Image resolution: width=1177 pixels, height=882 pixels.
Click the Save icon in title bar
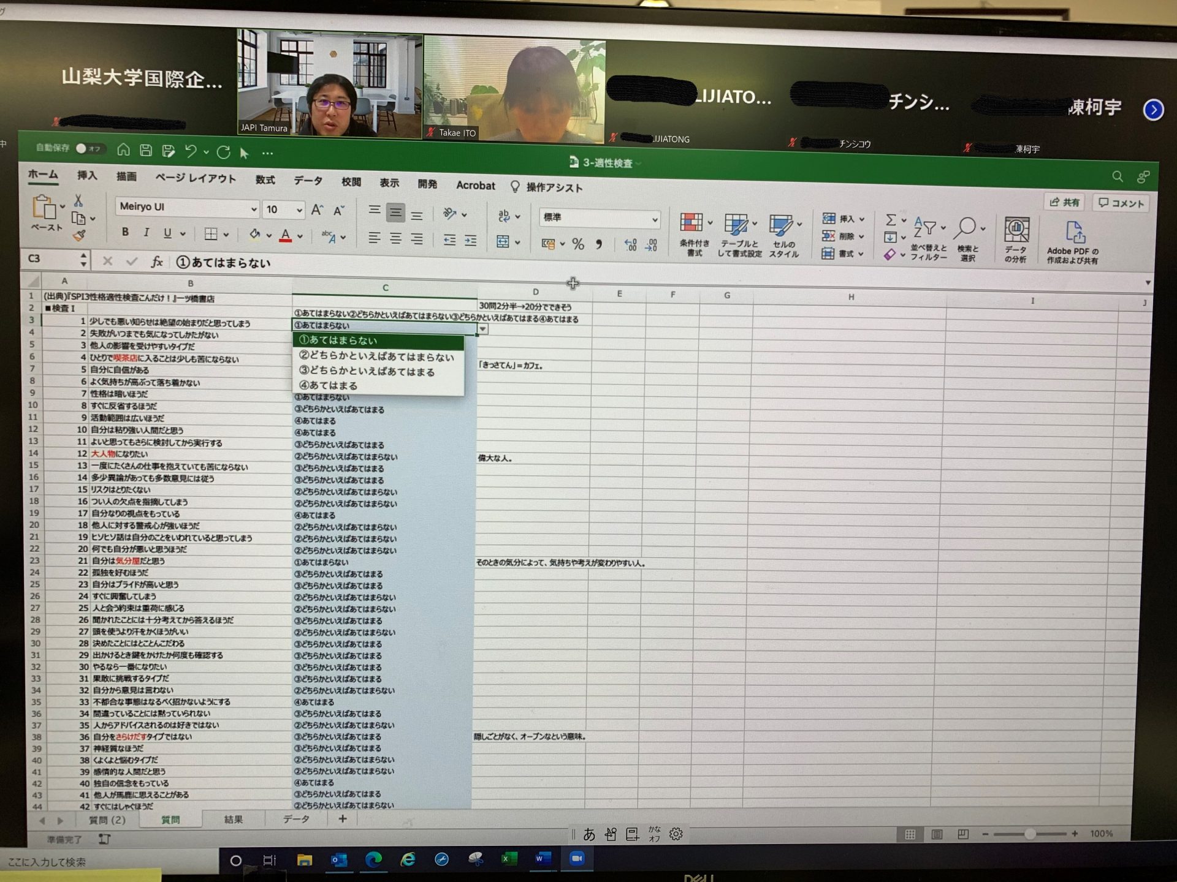point(146,150)
